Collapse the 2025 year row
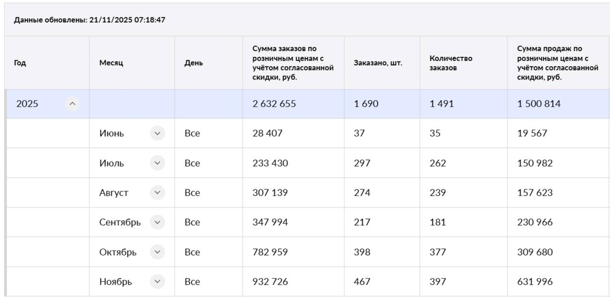610x300 pixels. [72, 103]
